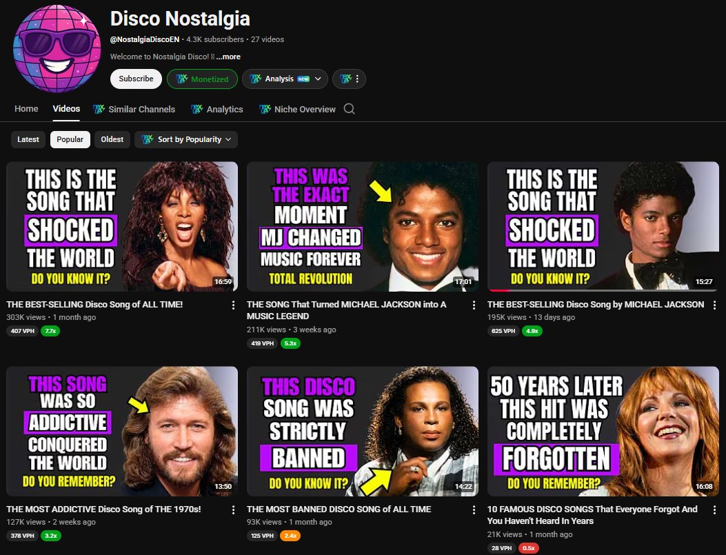
Task: Expand the Sort by Popularity dropdown
Action: coord(186,139)
